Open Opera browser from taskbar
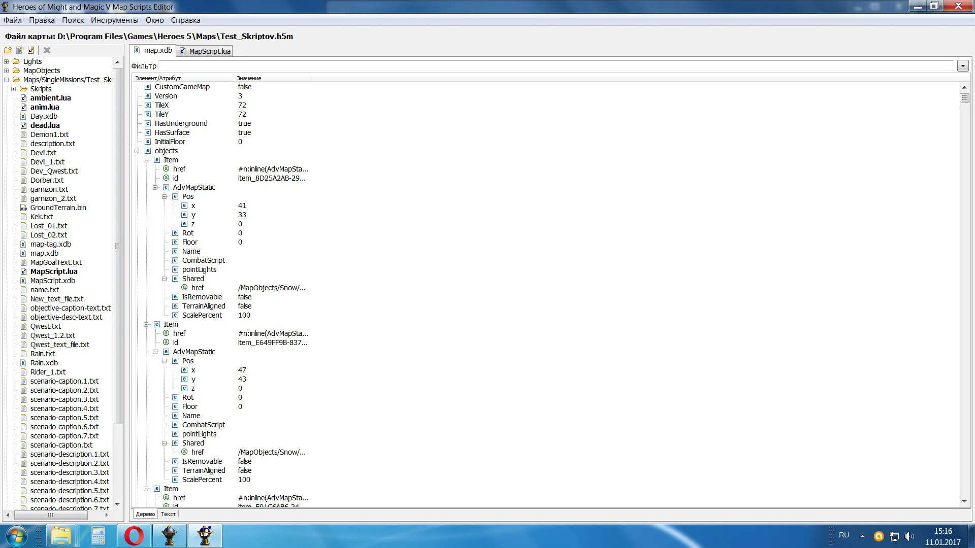Image resolution: width=975 pixels, height=548 pixels. (x=134, y=536)
